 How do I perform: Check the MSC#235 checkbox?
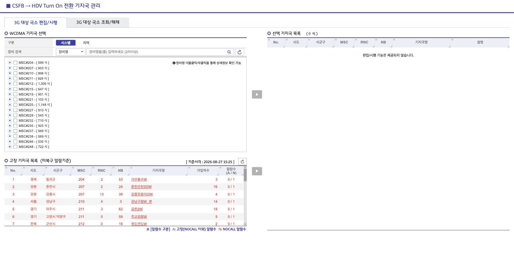(x=15, y=126)
